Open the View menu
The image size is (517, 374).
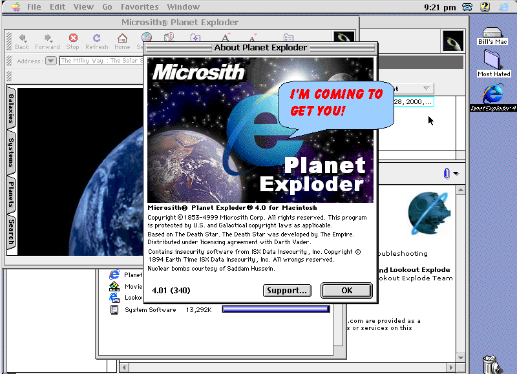pyautogui.click(x=83, y=6)
